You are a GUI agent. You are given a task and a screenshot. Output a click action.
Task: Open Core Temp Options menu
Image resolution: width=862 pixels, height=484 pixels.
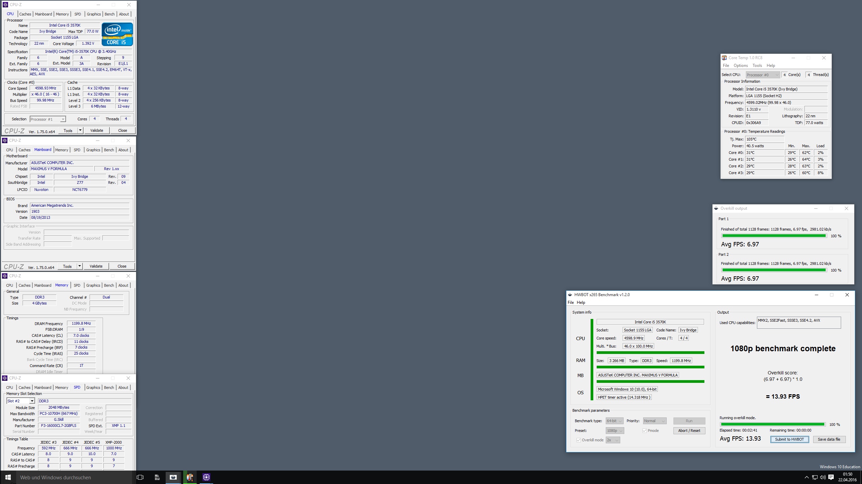pos(740,66)
